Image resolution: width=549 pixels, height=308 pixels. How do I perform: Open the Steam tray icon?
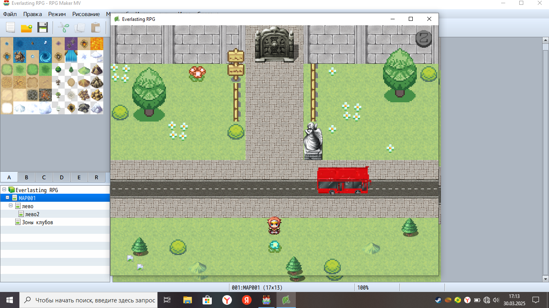438,300
